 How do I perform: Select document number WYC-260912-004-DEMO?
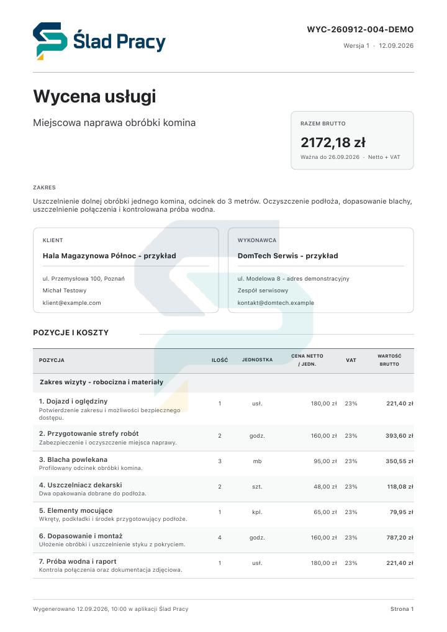[360, 29]
